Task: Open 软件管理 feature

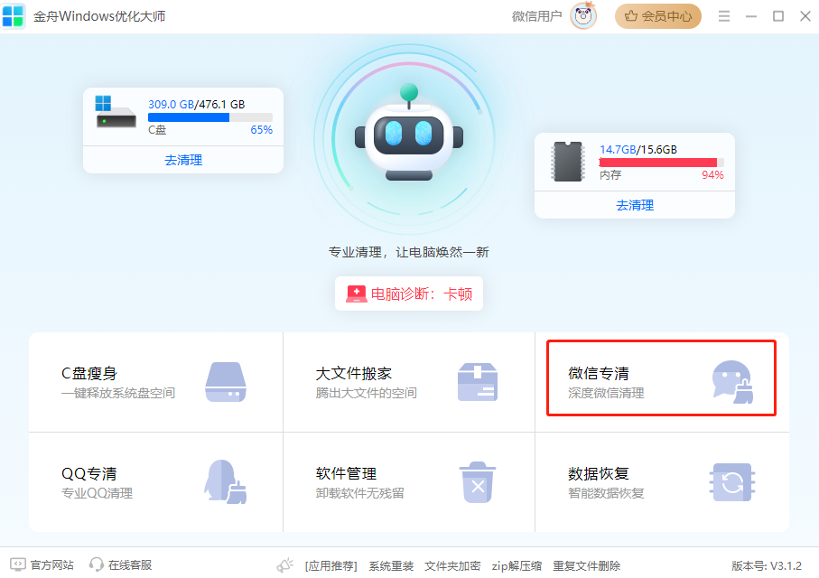Action: [x=409, y=482]
